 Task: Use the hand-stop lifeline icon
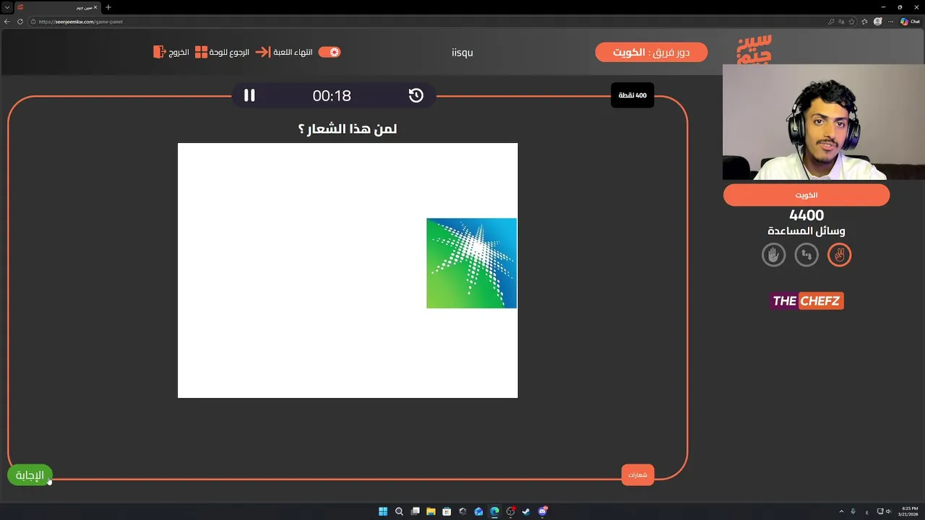[x=773, y=255]
